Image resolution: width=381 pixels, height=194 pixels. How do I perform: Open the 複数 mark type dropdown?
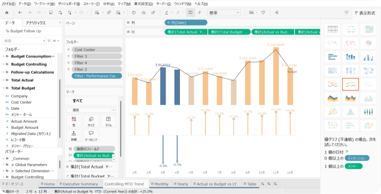pyautogui.click(x=91, y=110)
